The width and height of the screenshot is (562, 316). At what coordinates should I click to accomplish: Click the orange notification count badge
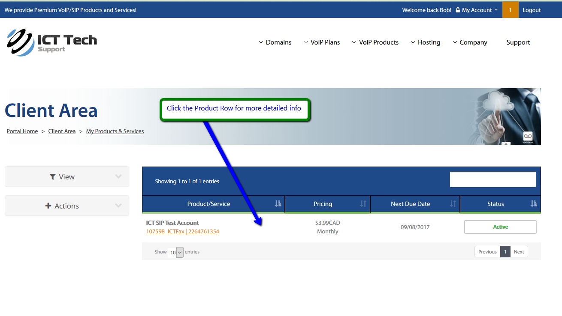click(510, 10)
